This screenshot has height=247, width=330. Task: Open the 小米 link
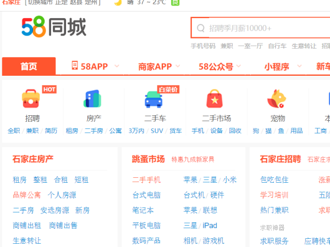229,180
